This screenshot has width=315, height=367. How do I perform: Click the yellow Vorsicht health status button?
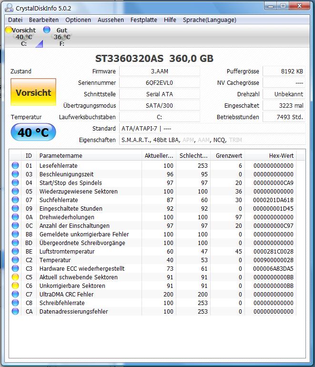tap(33, 92)
